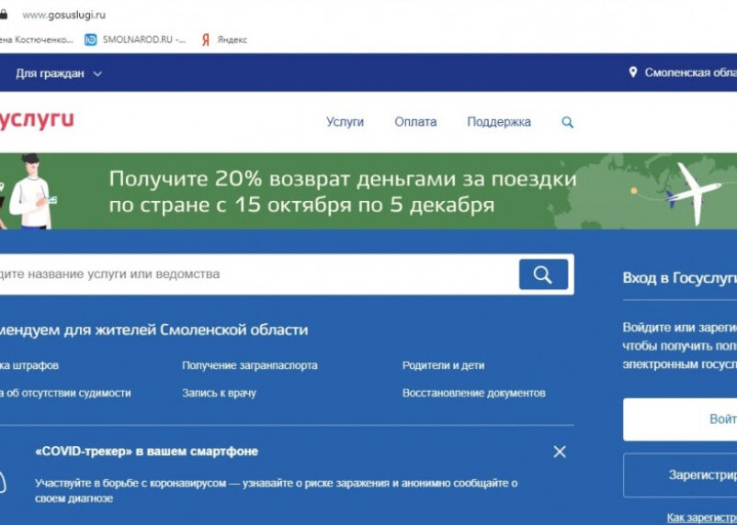The width and height of the screenshot is (737, 525).
Task: Select the Смоленская область region link
Action: pyautogui.click(x=690, y=73)
